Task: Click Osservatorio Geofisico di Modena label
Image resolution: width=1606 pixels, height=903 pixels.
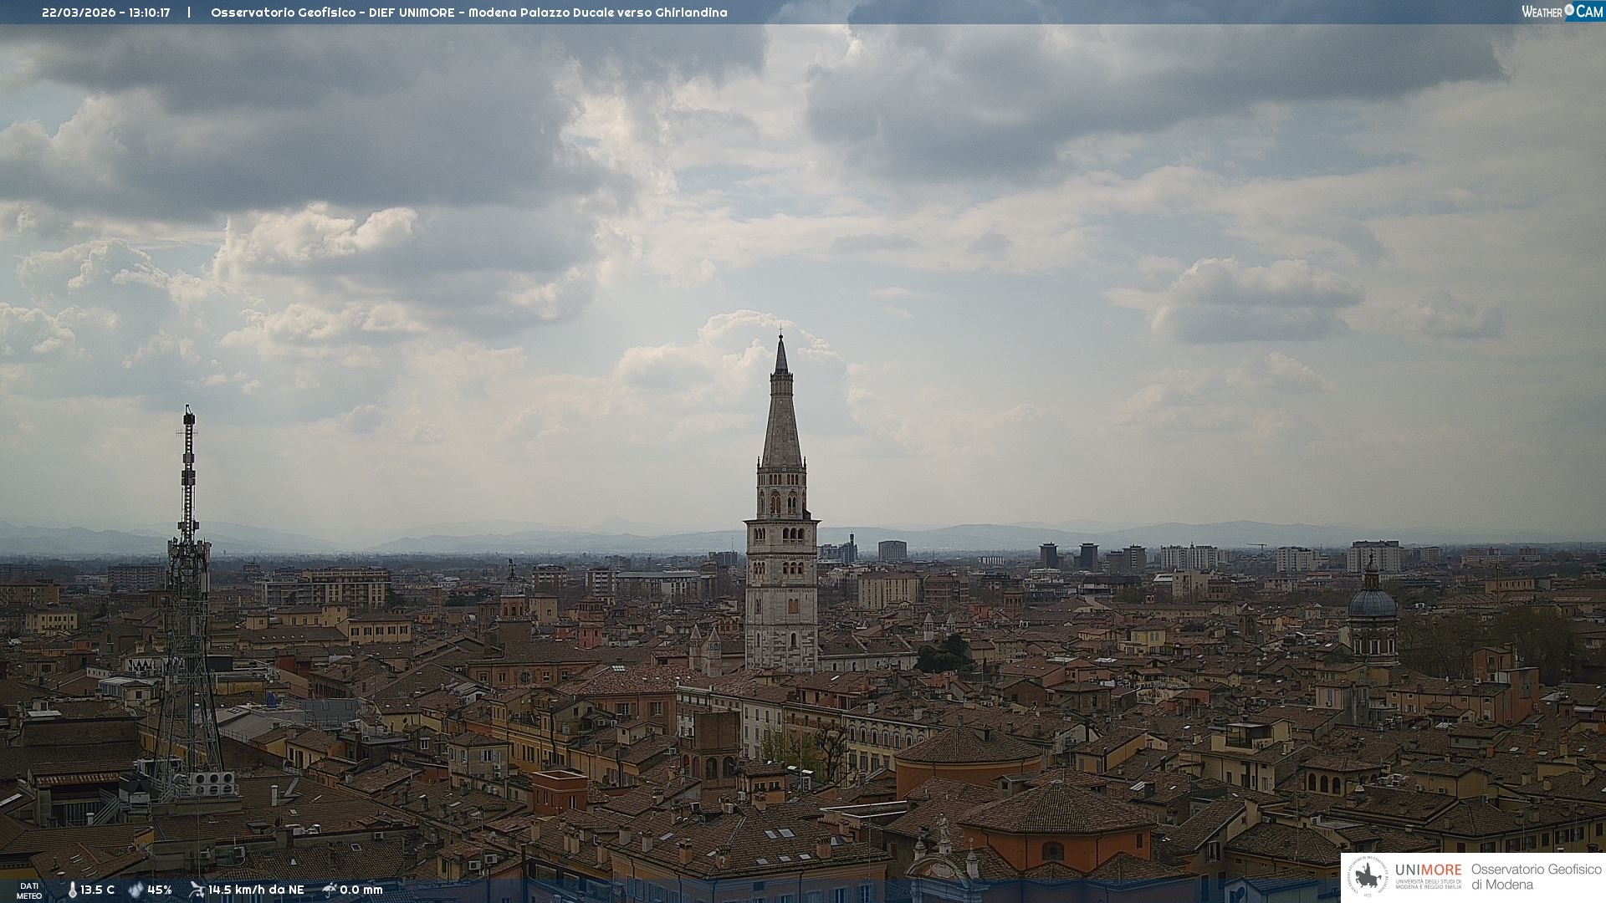Action: 1536,877
